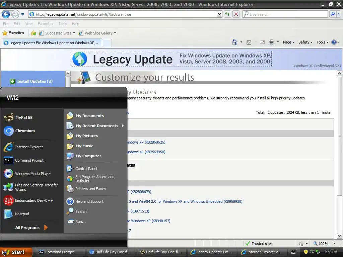Click the stop loading button
Screen dimensions: 343x257
coord(236,14)
